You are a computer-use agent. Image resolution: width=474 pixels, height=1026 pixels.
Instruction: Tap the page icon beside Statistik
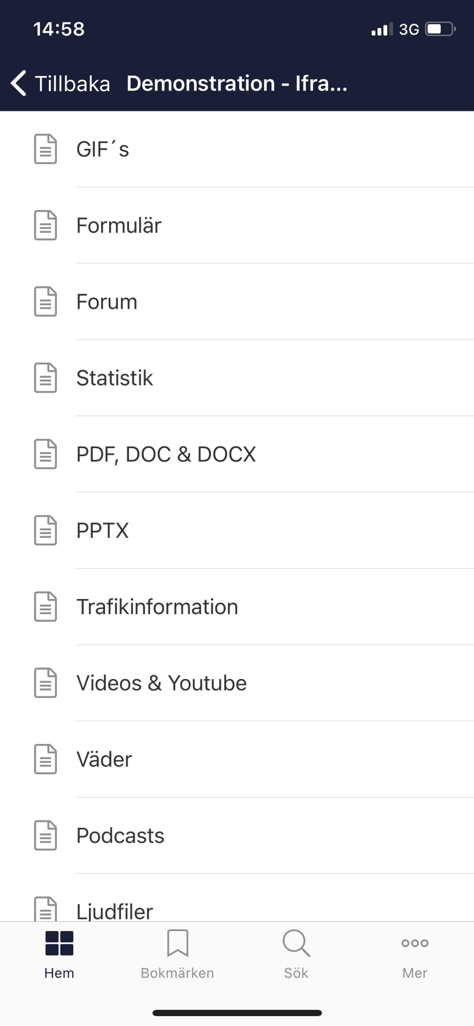(45, 377)
